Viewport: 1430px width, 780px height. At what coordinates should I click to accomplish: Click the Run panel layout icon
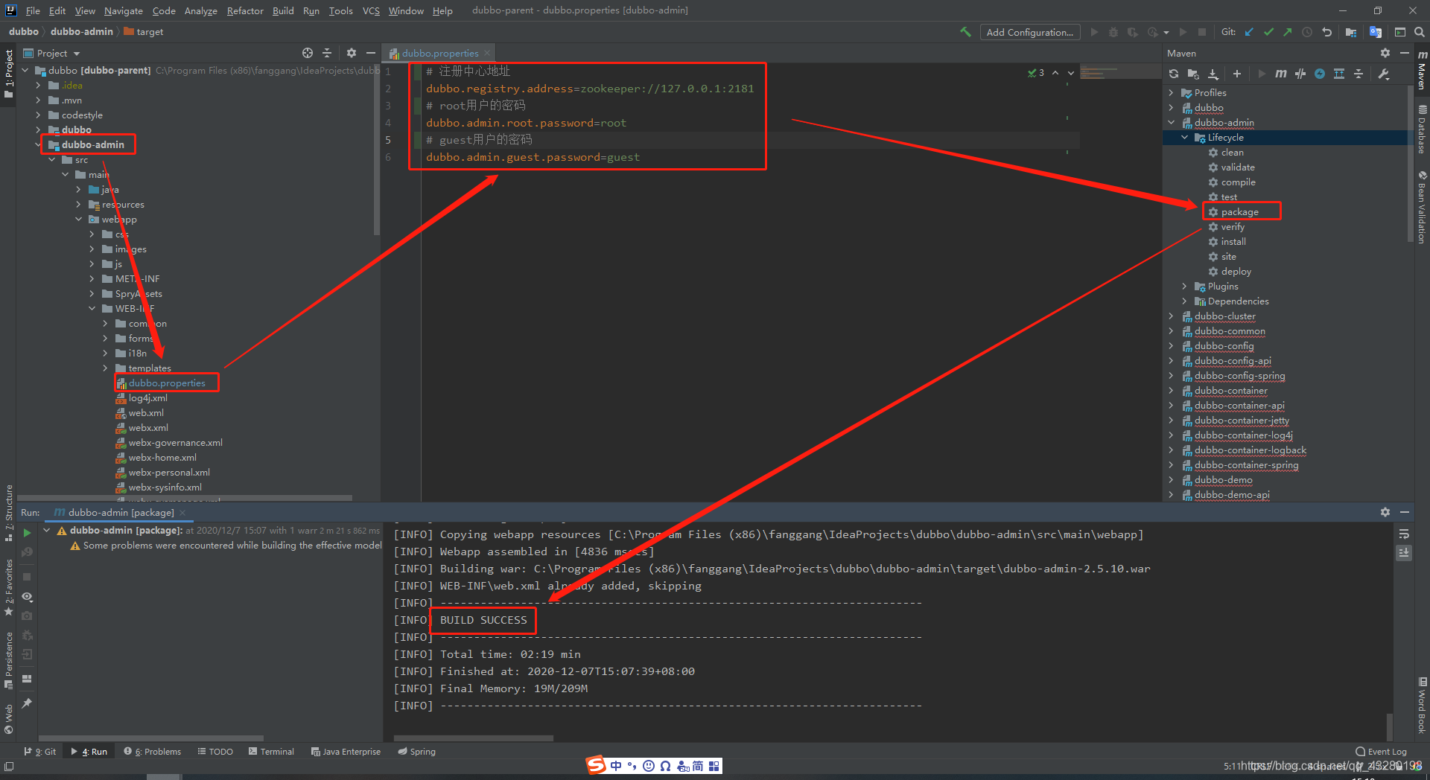(x=27, y=679)
